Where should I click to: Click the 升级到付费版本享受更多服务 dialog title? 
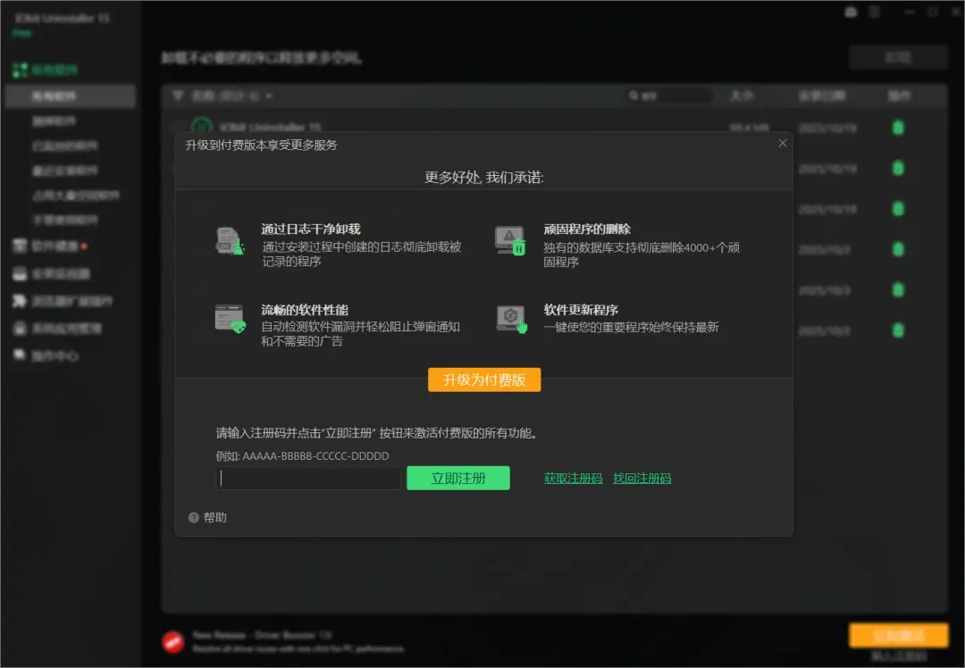pyautogui.click(x=262, y=146)
